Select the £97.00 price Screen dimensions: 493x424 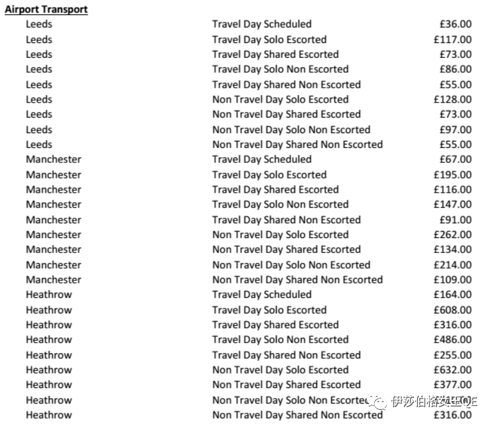tap(455, 129)
